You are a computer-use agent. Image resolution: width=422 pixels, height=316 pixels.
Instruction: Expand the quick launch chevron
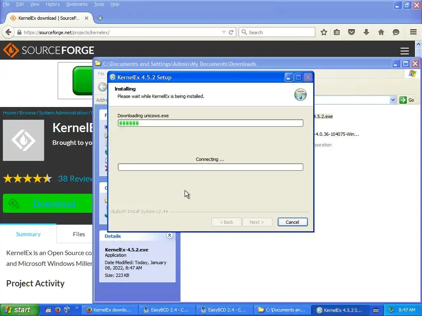pyautogui.click(x=77, y=308)
